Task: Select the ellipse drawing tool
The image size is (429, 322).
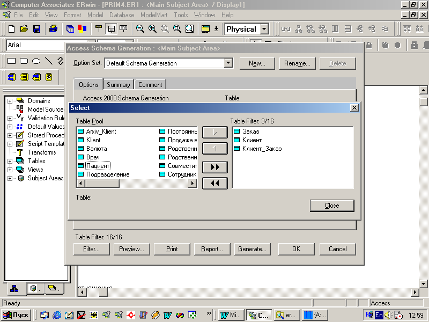Action: [x=36, y=61]
